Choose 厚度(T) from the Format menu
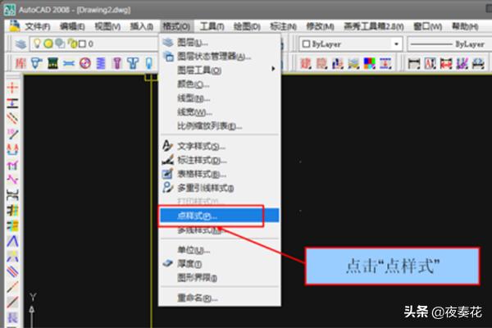This screenshot has width=492, height=328. (x=220, y=264)
